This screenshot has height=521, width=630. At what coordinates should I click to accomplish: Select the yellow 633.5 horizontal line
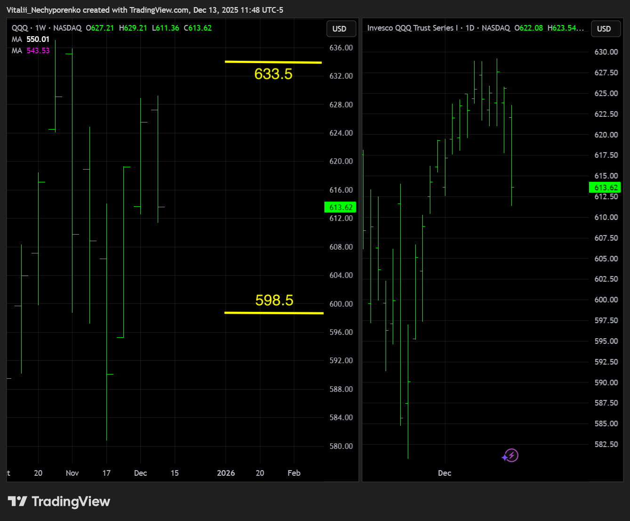click(273, 62)
